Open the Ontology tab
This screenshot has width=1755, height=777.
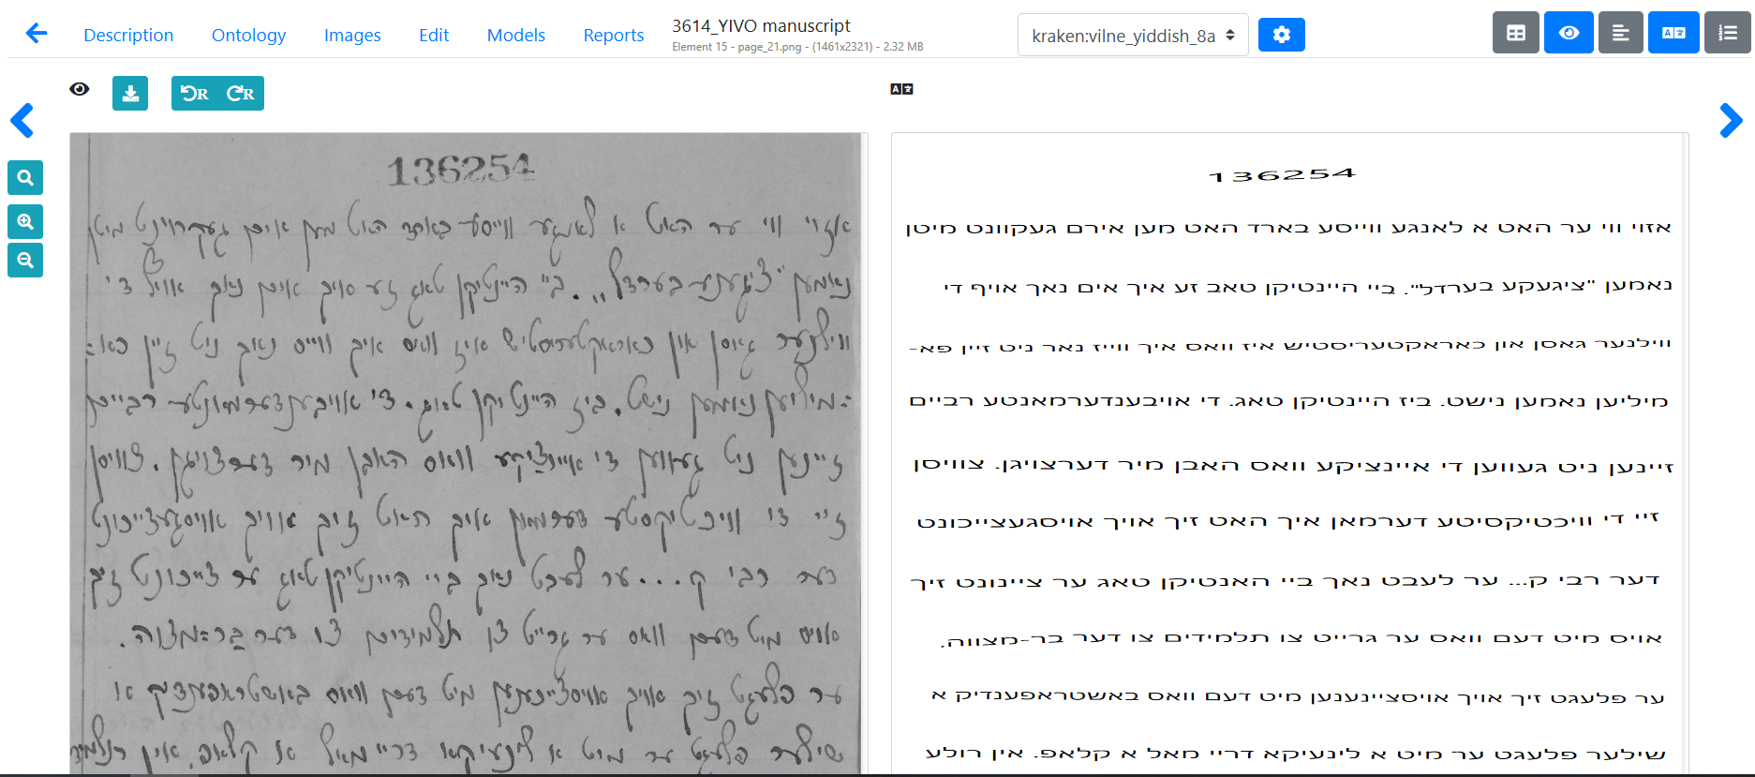(x=248, y=35)
